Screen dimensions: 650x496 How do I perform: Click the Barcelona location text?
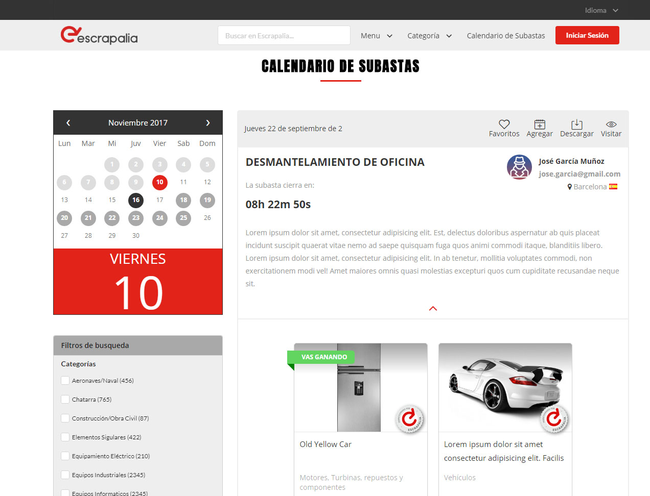590,187
